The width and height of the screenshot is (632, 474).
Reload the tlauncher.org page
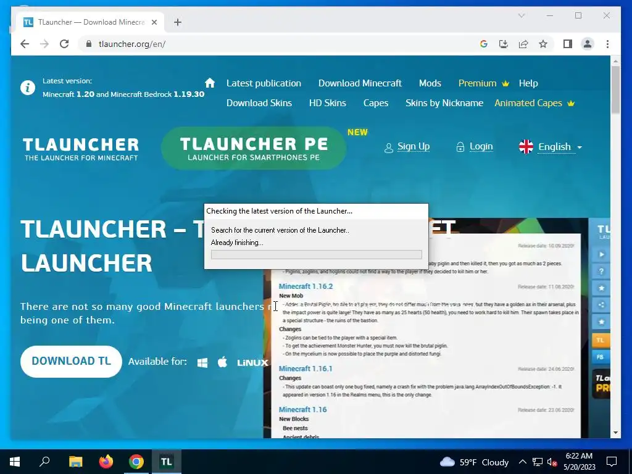(x=64, y=44)
